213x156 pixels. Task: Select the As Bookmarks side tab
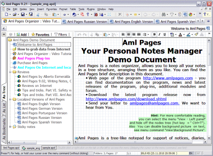pyautogui.click(x=4, y=129)
